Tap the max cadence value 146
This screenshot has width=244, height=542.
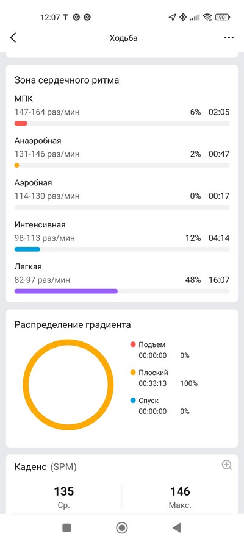[180, 491]
